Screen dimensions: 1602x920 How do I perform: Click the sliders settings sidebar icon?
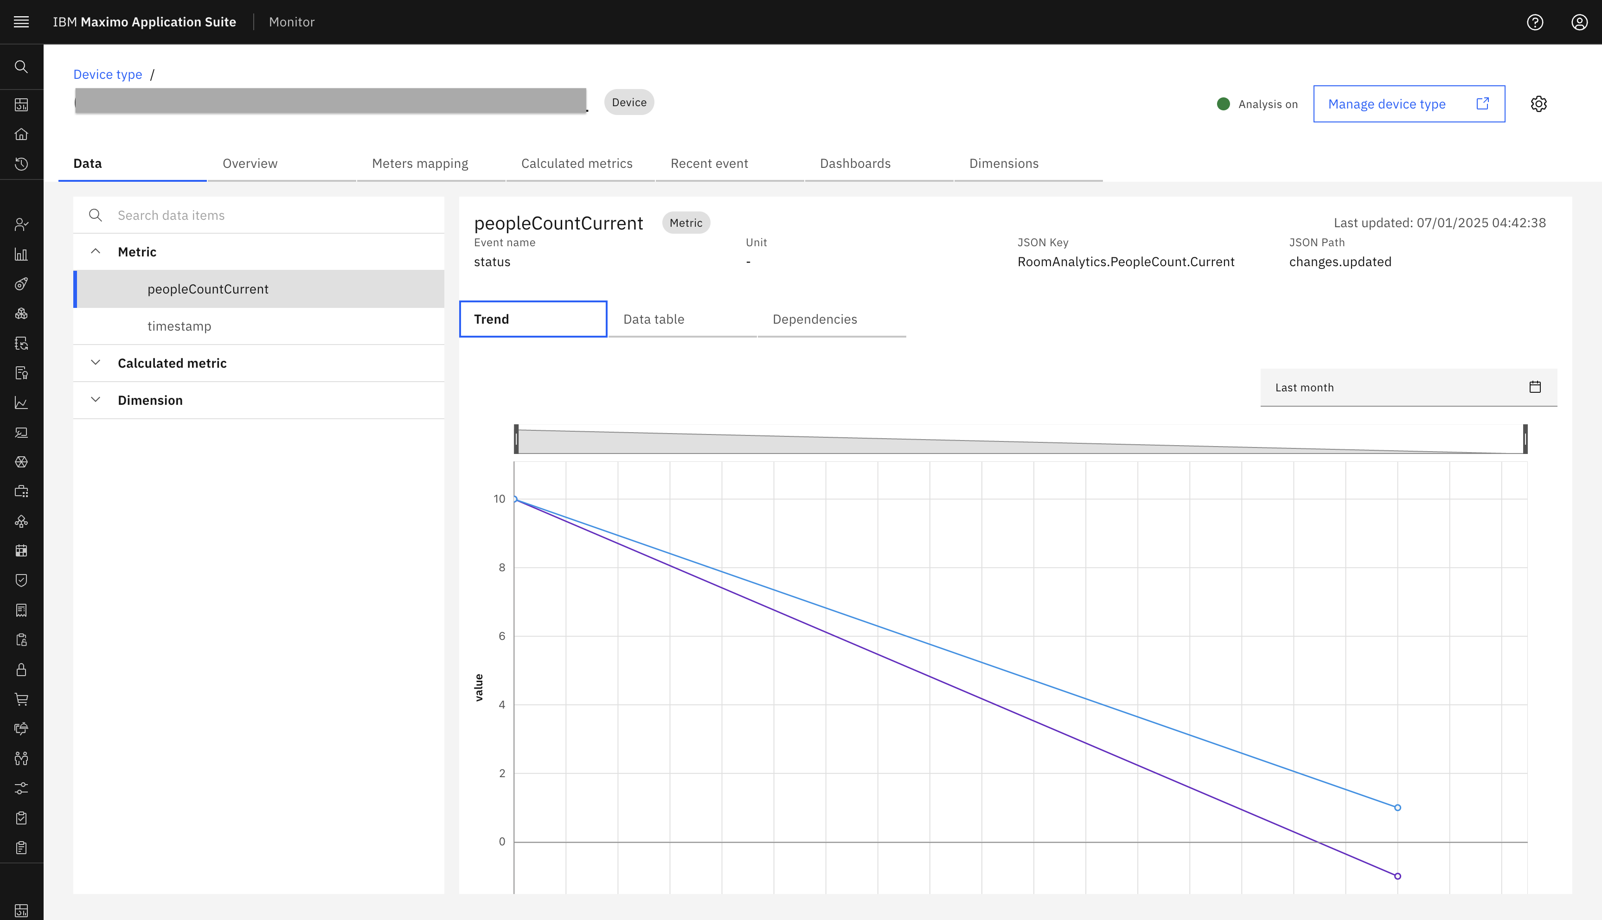coord(21,788)
